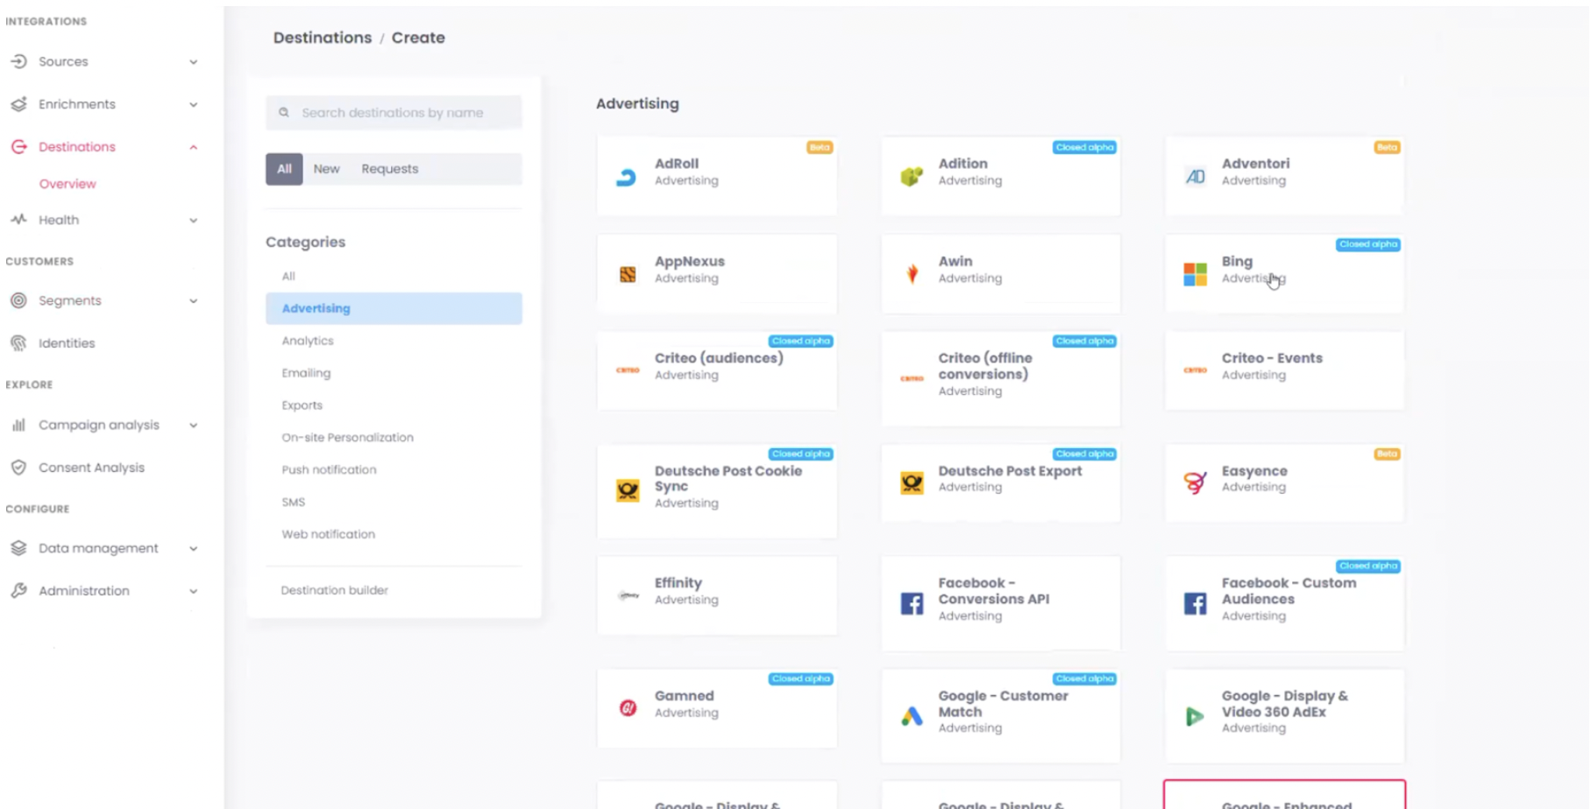
Task: Click the search magnifier icon
Action: point(284,112)
